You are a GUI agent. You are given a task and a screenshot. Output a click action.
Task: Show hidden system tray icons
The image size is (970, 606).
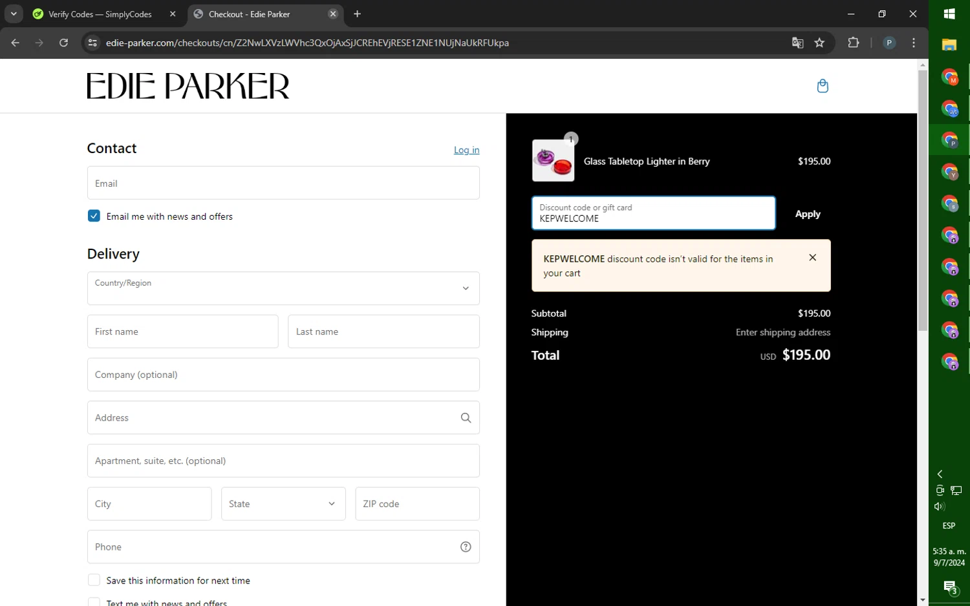point(940,474)
